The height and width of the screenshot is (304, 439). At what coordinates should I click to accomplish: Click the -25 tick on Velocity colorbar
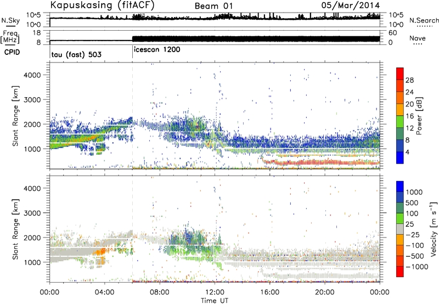tap(414, 234)
